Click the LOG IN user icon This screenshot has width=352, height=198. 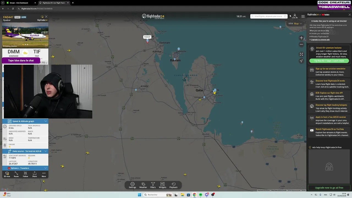[x=295, y=16]
